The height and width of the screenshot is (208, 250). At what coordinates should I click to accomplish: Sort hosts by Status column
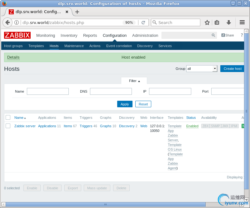191,118
